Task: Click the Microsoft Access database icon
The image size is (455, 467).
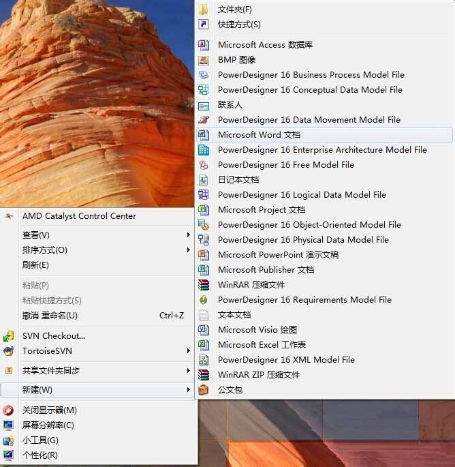Action: coord(204,45)
